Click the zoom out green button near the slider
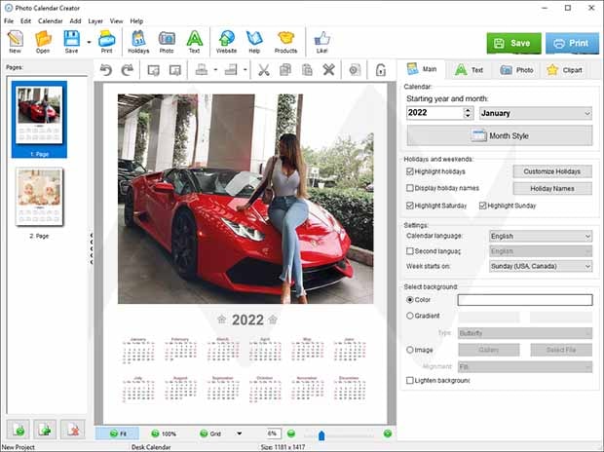Viewport: 604px width, 452px height. click(x=291, y=433)
